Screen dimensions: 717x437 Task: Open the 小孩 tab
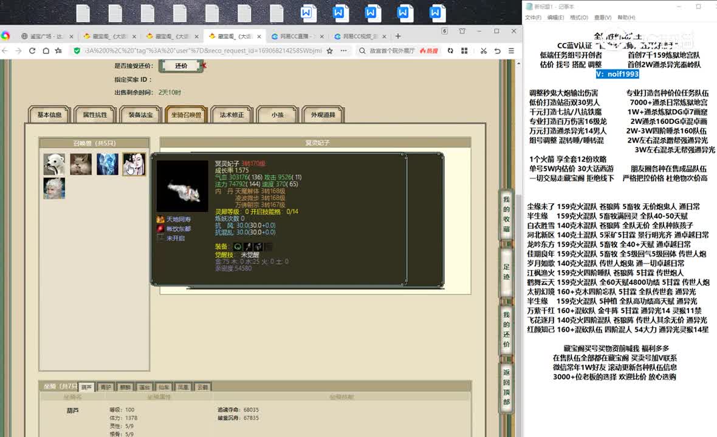278,115
